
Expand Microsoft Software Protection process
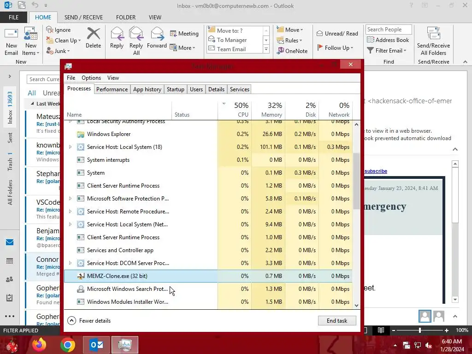pyautogui.click(x=70, y=198)
